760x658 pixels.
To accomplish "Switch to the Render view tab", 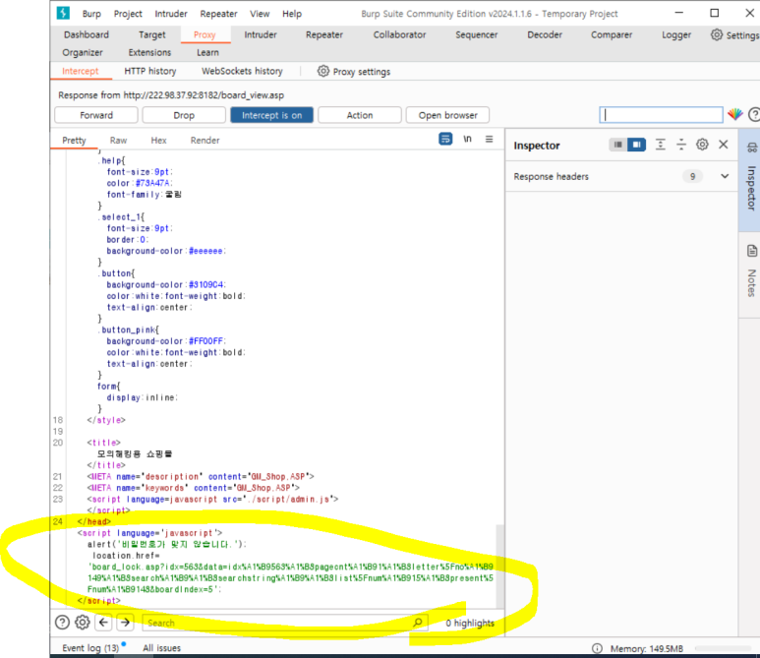I will pyautogui.click(x=205, y=140).
